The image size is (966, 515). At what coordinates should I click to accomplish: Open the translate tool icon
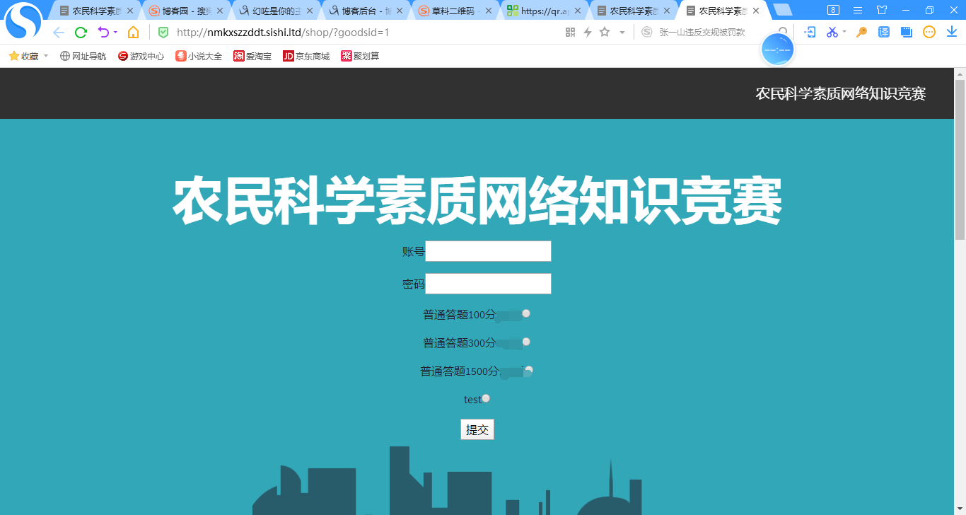884,33
